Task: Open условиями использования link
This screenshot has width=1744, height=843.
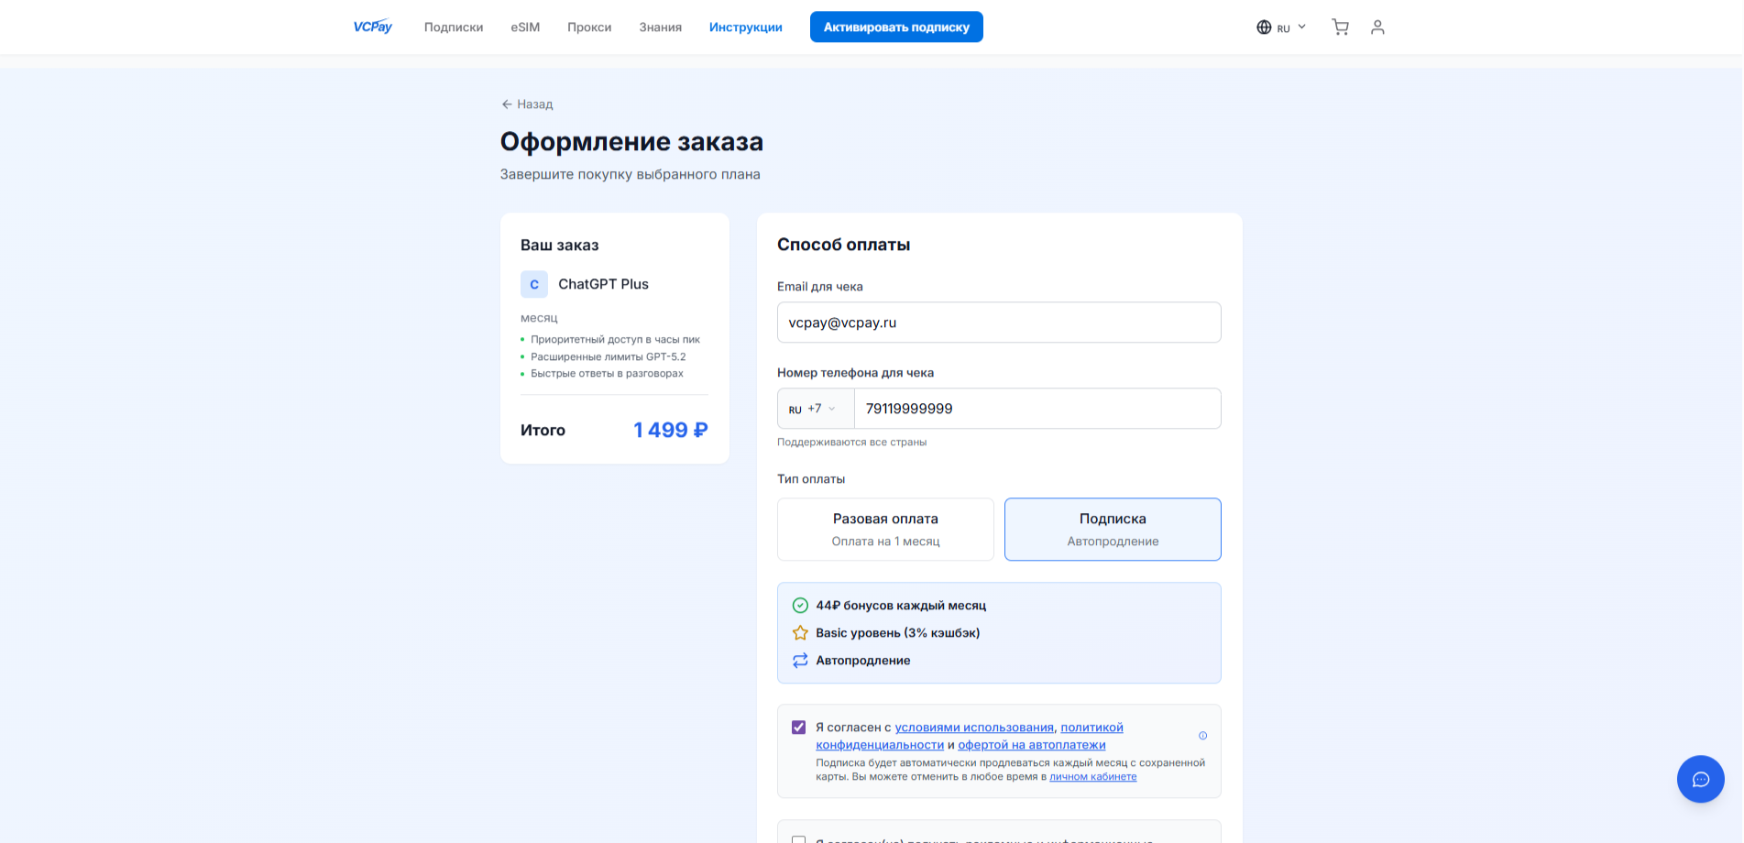Action: click(x=974, y=728)
